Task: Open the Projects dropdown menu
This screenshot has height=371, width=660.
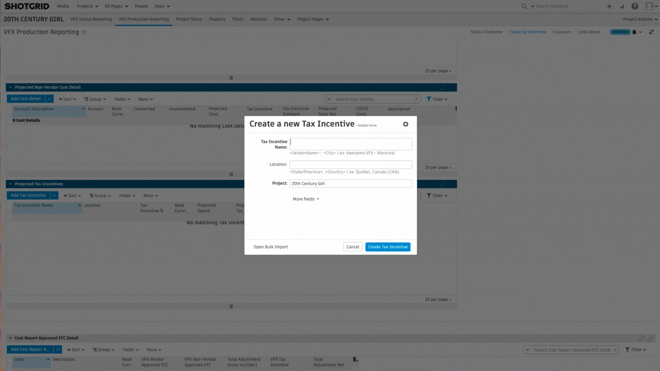Action: pyautogui.click(x=88, y=6)
